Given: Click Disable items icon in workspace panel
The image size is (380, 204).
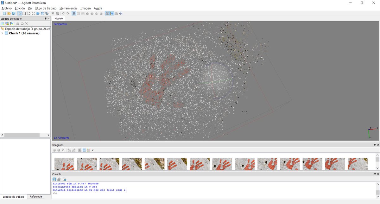Looking at the screenshot, I should click(22, 24).
